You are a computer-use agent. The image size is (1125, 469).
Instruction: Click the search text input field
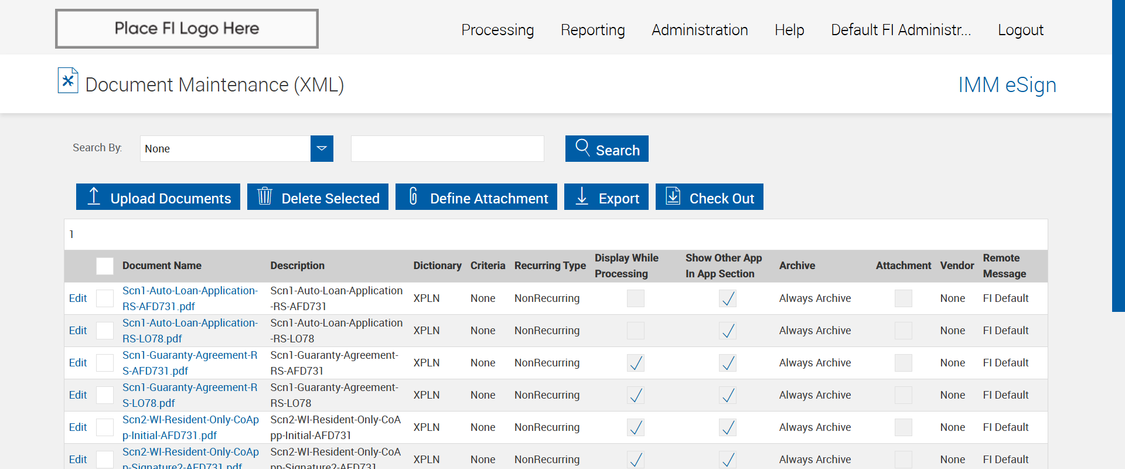[447, 149]
